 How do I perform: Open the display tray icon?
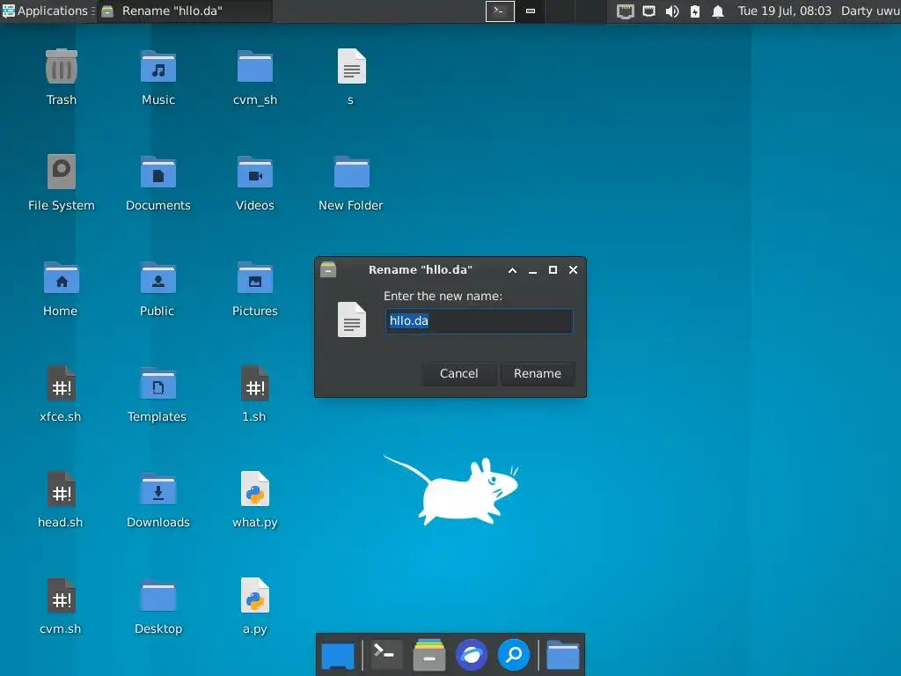(648, 11)
